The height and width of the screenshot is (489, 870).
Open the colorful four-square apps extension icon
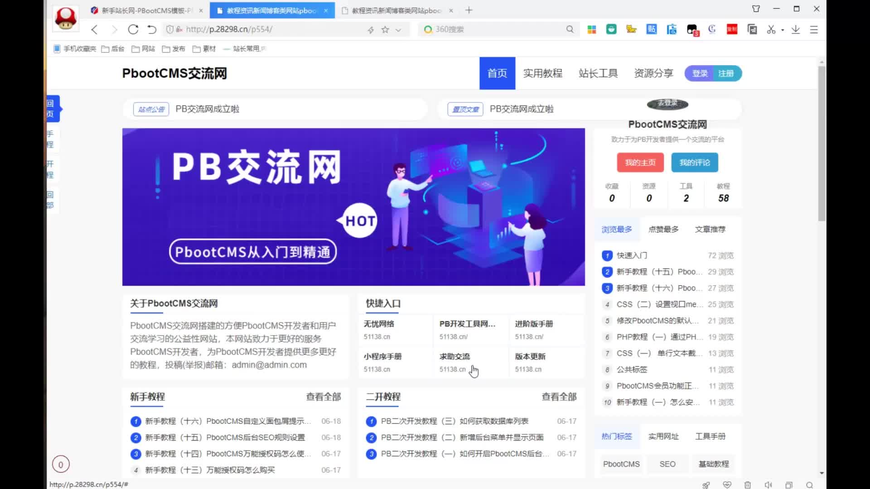click(591, 29)
